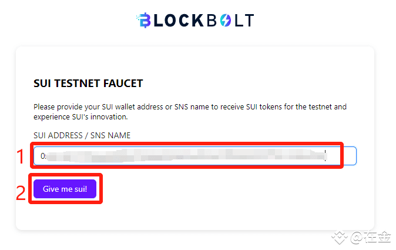Click the blurred wallet address inside the field
396x250 pixels.
point(186,156)
